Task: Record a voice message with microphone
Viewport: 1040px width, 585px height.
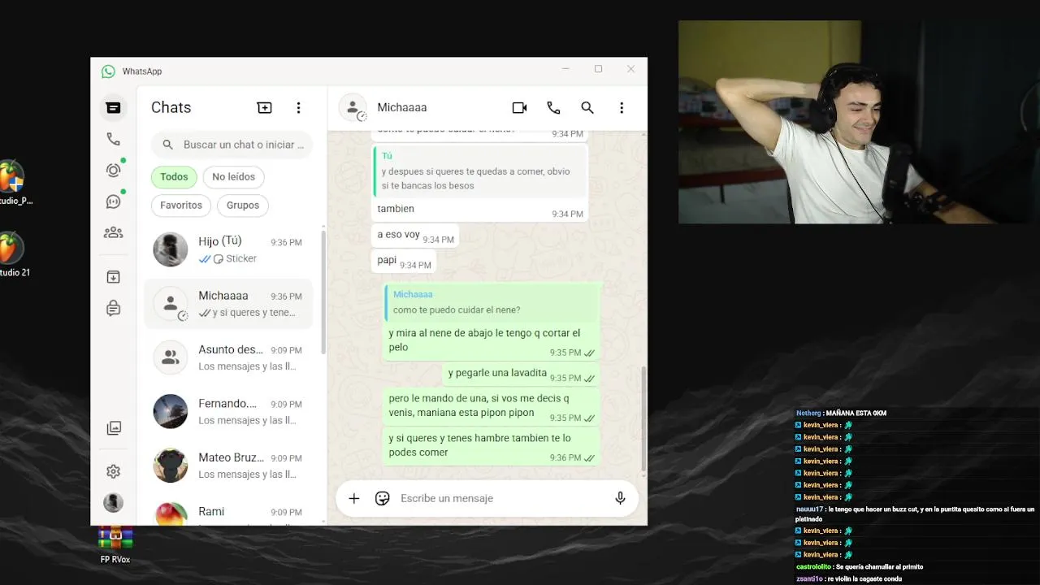Action: [620, 498]
